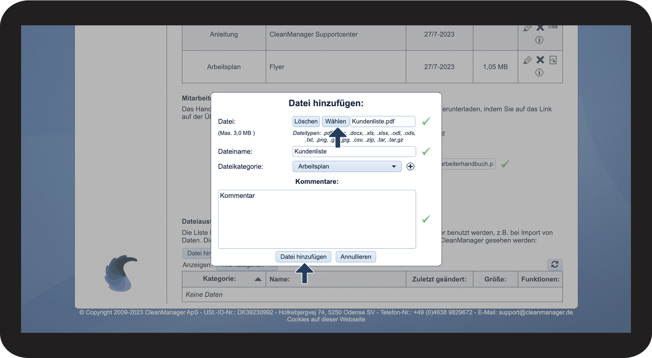Click the edit pencil icon in the Flyer row

[x=527, y=60]
